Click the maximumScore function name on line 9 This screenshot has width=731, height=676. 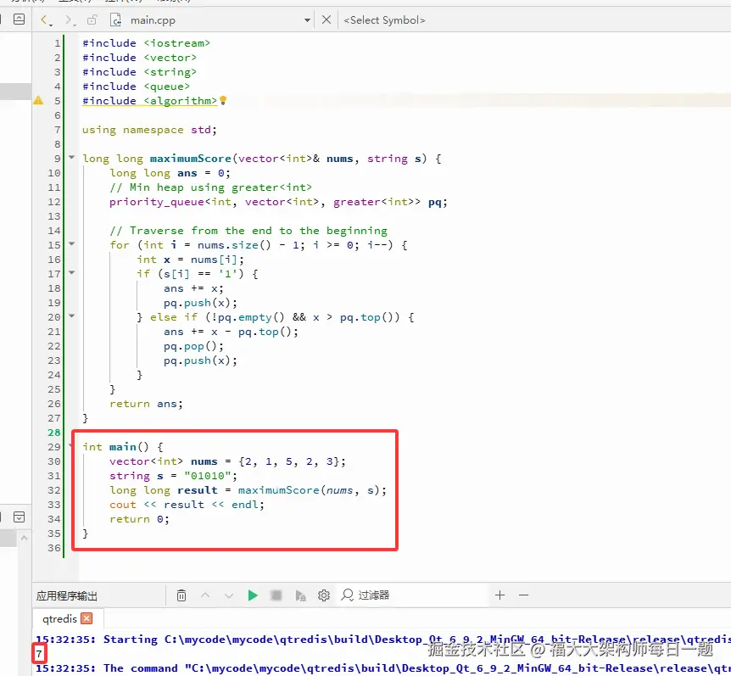190,159
